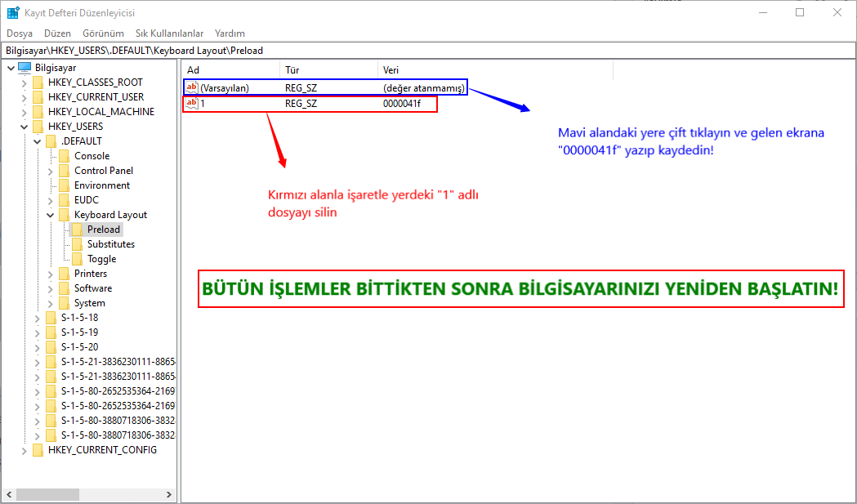Select the Console folder icon

(64, 156)
